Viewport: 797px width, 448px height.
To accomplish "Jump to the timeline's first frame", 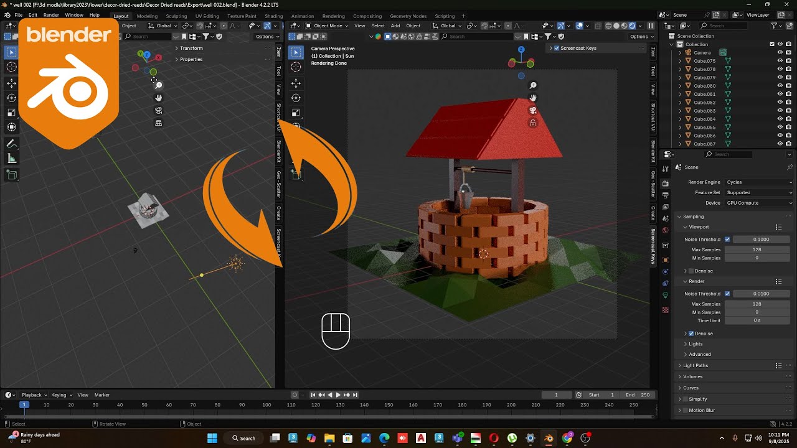I will pyautogui.click(x=313, y=395).
